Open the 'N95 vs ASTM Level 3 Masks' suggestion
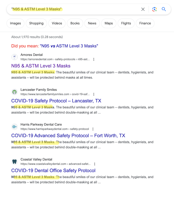 click(69, 46)
